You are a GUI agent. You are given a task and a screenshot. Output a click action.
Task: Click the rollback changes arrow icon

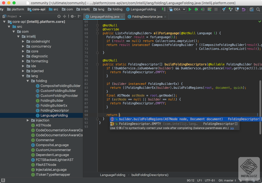tap(244, 10)
